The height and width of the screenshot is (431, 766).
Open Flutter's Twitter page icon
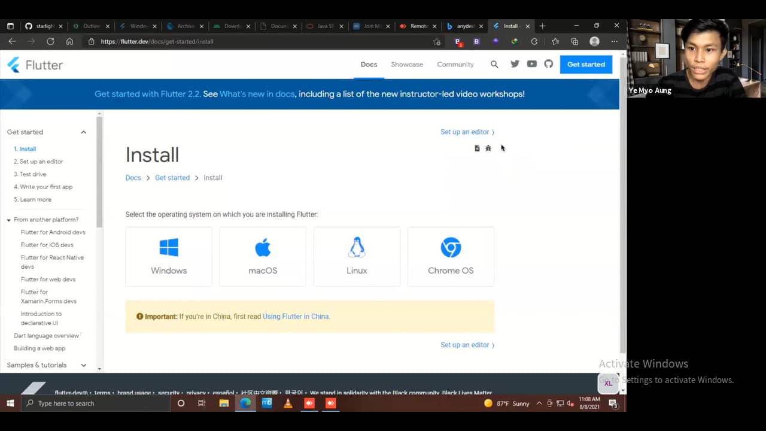[515, 64]
